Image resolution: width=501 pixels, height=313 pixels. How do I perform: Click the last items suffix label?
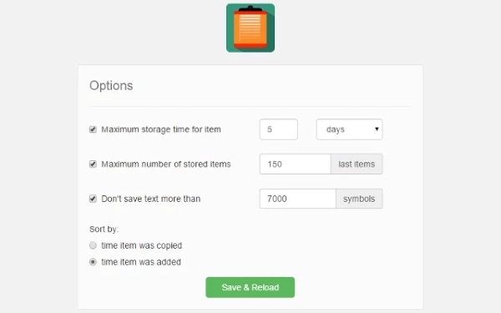(357, 164)
